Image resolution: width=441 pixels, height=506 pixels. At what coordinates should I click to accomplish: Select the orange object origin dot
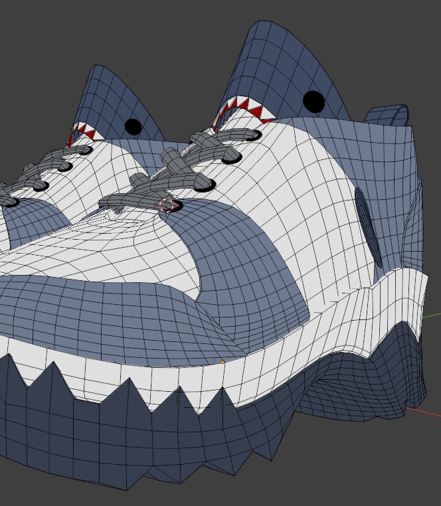(x=222, y=362)
